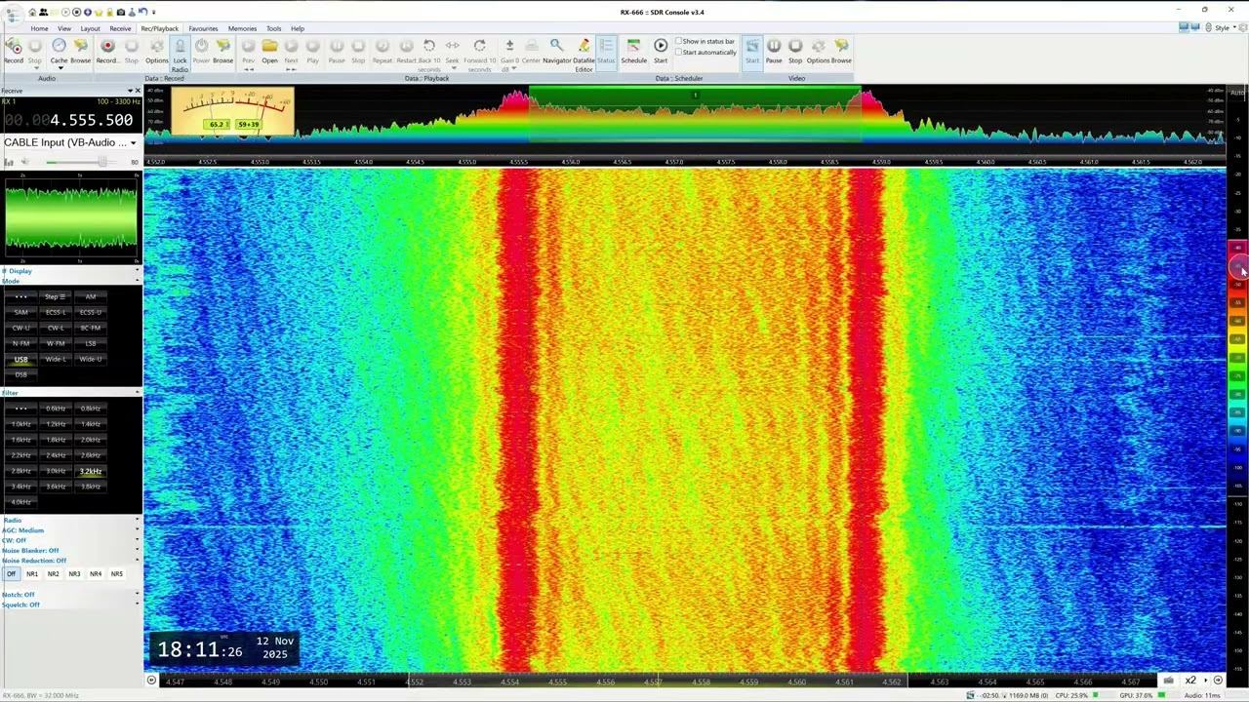Set filter bandwidth to 2.4kHz
This screenshot has height=702, width=1249.
point(56,455)
